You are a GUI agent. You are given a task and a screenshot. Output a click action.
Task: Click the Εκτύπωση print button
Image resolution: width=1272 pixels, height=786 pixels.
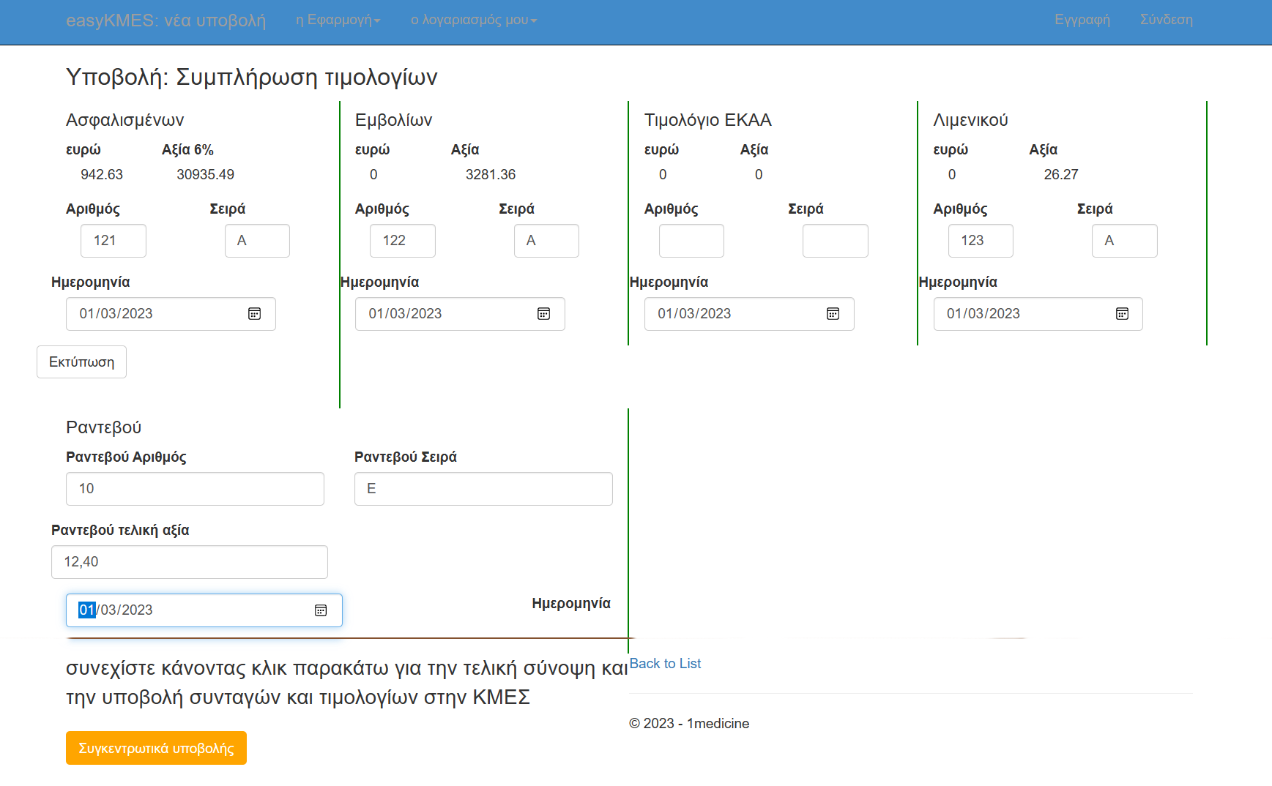click(x=81, y=362)
